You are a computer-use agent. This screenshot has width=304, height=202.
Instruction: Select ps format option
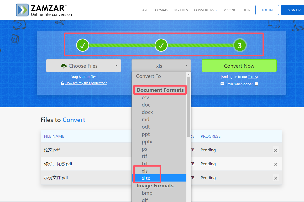(x=159, y=149)
